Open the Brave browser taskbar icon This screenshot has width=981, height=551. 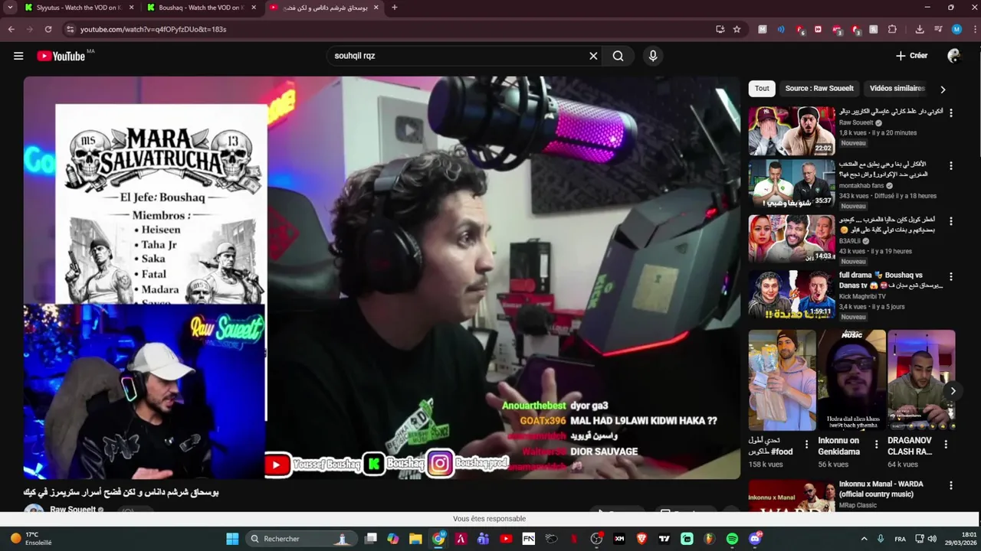click(641, 539)
